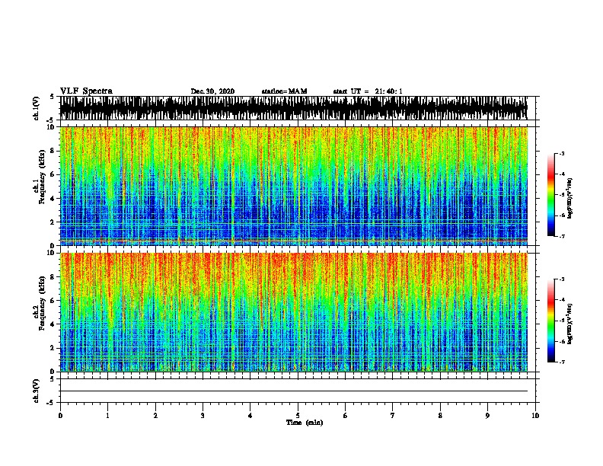The height and width of the screenshot is (466, 603).
Task: Click time axis tick label "9"
Action: (487, 416)
